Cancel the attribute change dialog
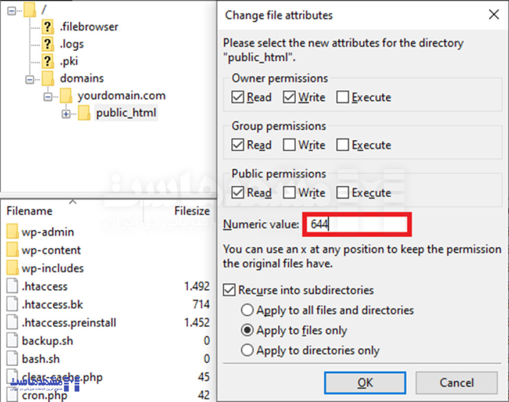The width and height of the screenshot is (509, 402). pyautogui.click(x=456, y=383)
